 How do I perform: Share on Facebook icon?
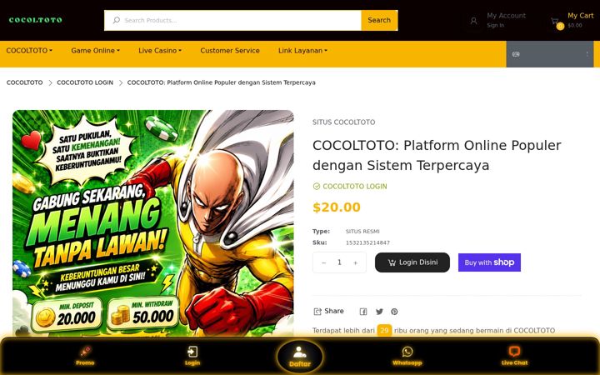(363, 312)
